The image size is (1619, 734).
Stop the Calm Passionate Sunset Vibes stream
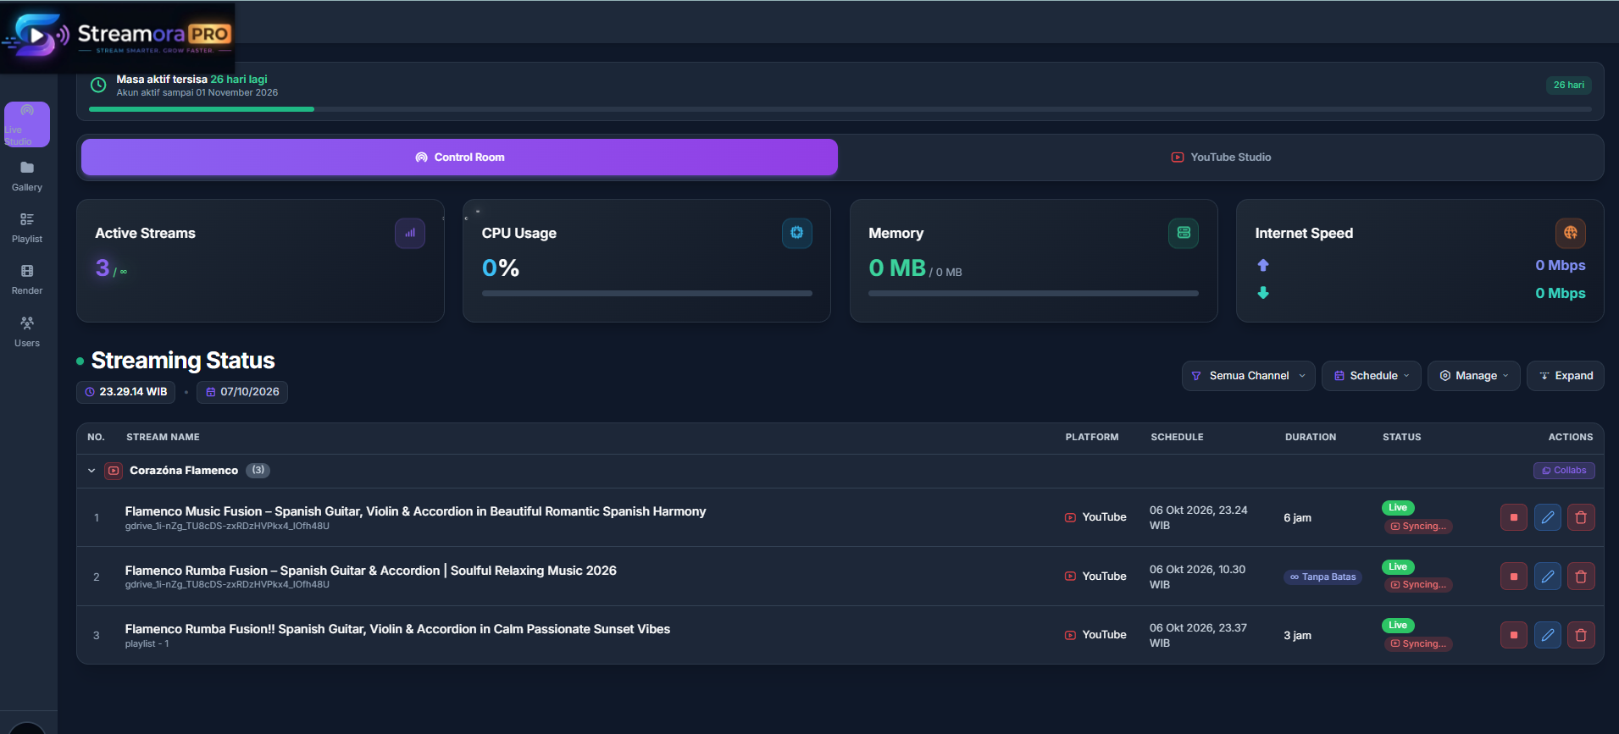(1514, 635)
